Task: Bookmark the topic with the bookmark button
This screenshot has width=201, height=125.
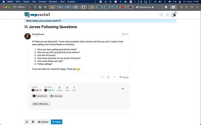Action: pyautogui.click(x=33, y=122)
